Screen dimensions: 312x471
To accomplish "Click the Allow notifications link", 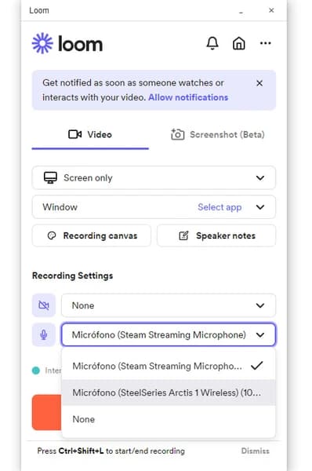I will (188, 97).
